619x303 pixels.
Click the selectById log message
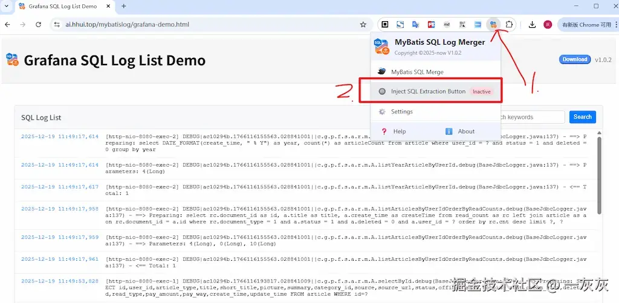[x=346, y=288]
